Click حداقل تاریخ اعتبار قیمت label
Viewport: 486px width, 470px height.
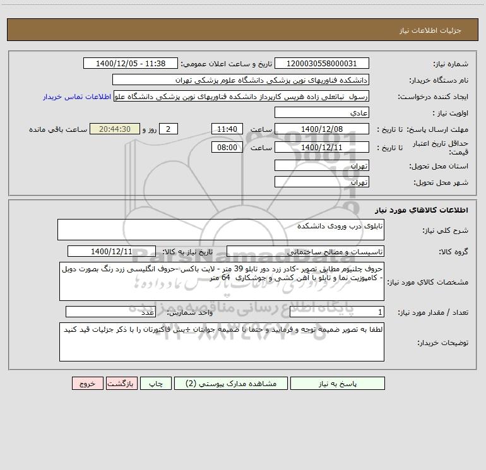point(441,148)
